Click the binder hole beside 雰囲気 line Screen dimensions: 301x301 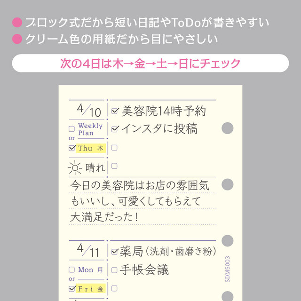(227, 184)
